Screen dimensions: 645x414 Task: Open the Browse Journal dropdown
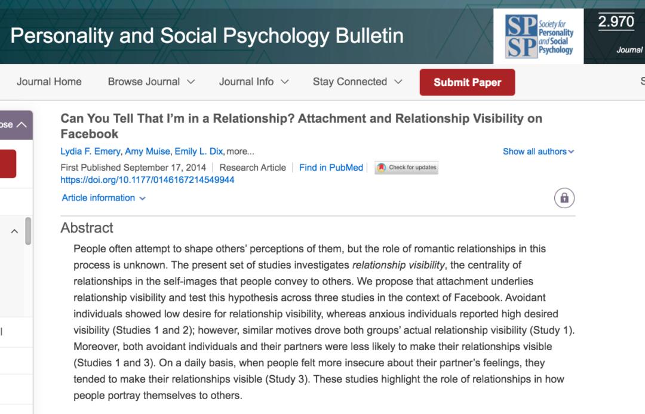click(151, 82)
